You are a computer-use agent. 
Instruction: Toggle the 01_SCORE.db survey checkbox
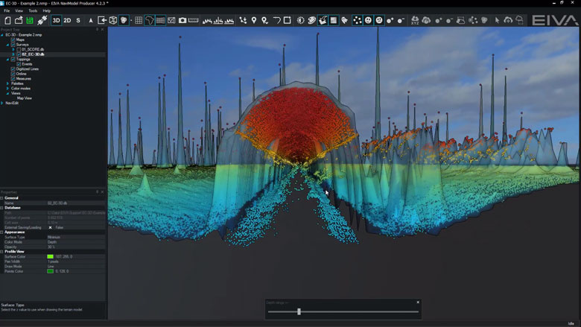(x=19, y=49)
